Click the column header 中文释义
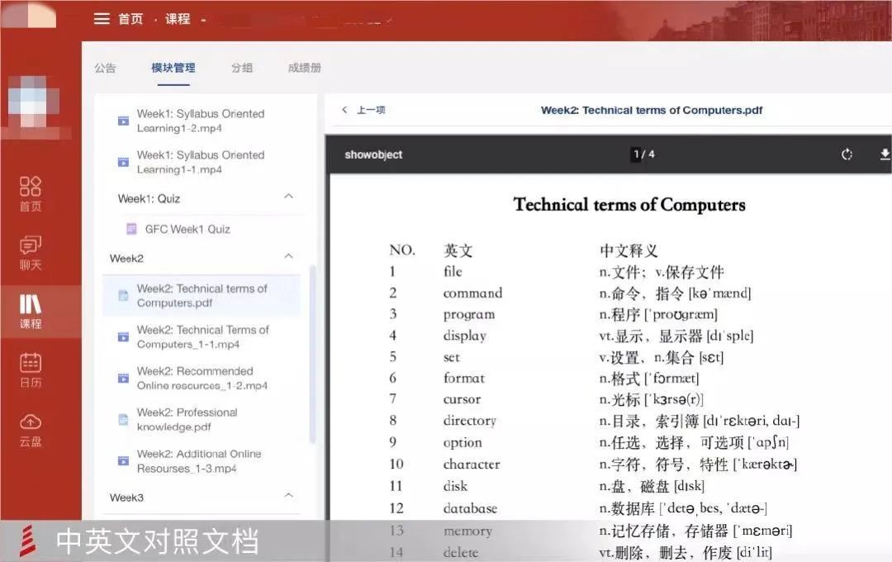The height and width of the screenshot is (562, 892). coord(629,250)
